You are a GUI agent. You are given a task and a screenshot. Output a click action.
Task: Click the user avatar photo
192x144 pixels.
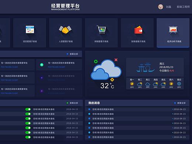coord(161,7)
